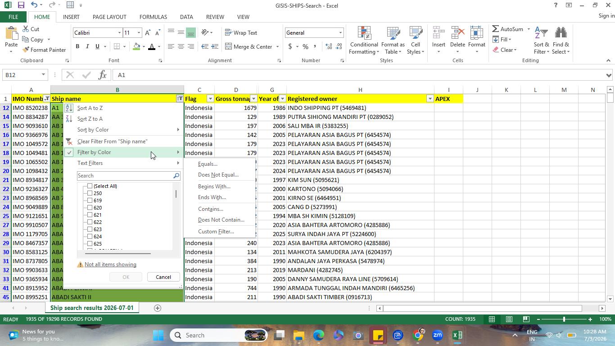Open the Flag column filter dropdown

[210, 99]
